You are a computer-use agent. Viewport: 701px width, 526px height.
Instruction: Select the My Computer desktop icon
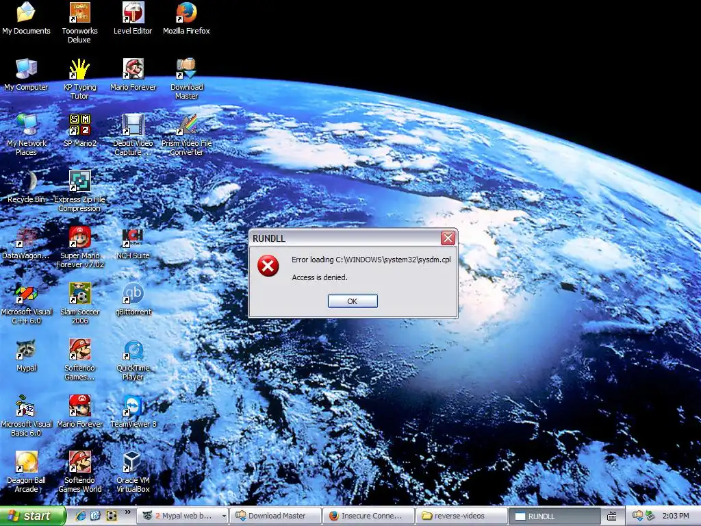pyautogui.click(x=26, y=75)
